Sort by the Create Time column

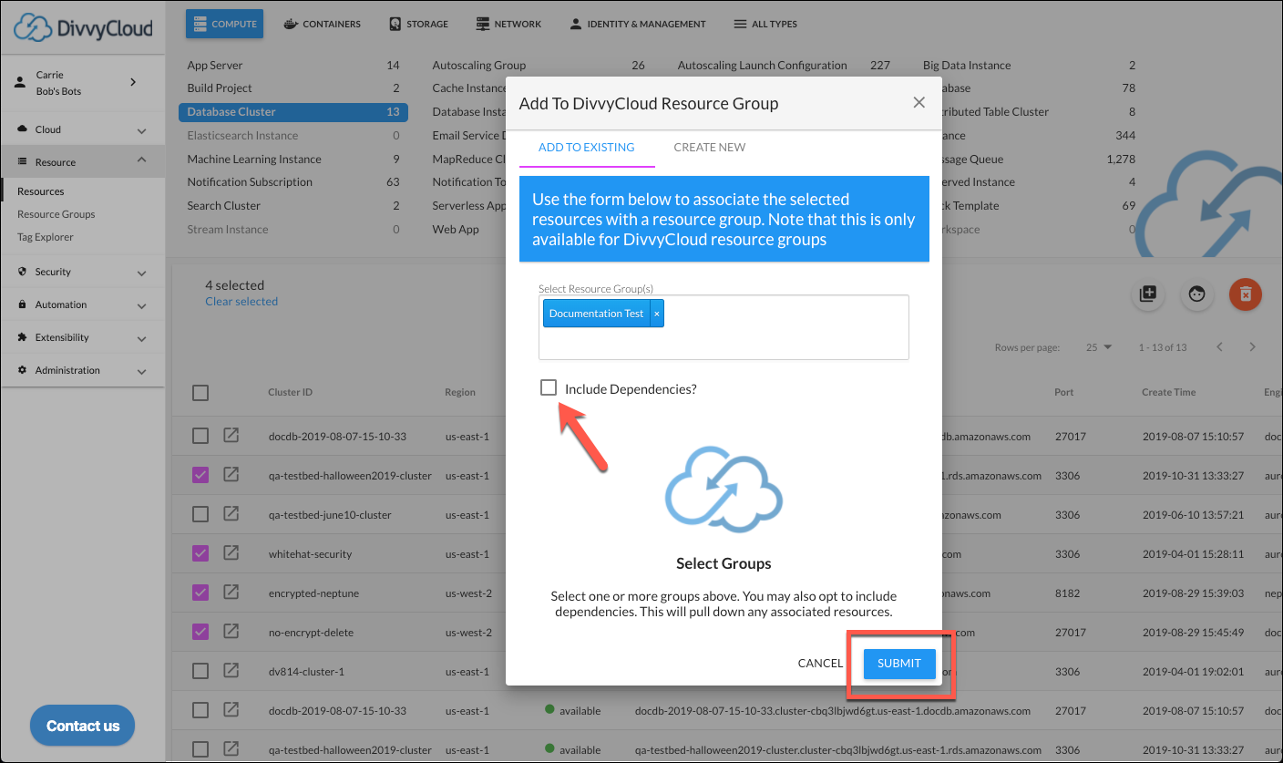[1169, 393]
